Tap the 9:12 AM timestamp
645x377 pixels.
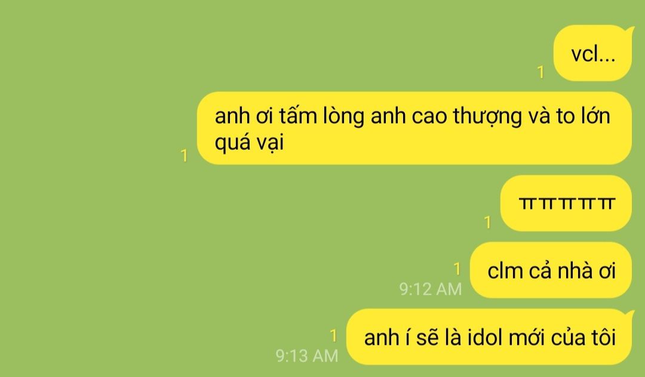(x=430, y=289)
